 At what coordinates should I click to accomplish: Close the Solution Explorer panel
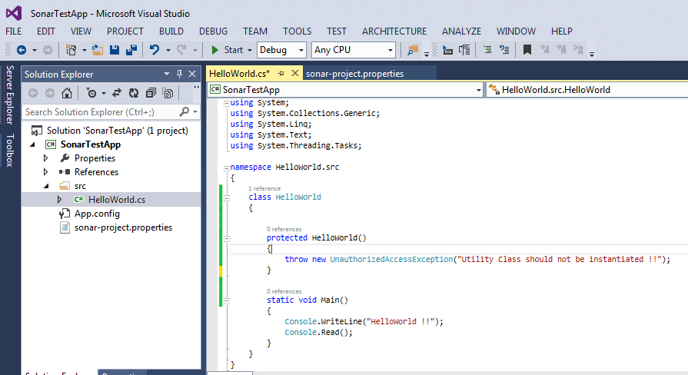pos(192,74)
